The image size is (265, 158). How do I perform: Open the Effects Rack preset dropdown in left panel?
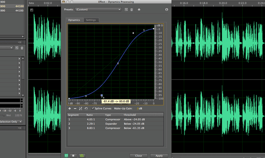click(x=6, y=48)
